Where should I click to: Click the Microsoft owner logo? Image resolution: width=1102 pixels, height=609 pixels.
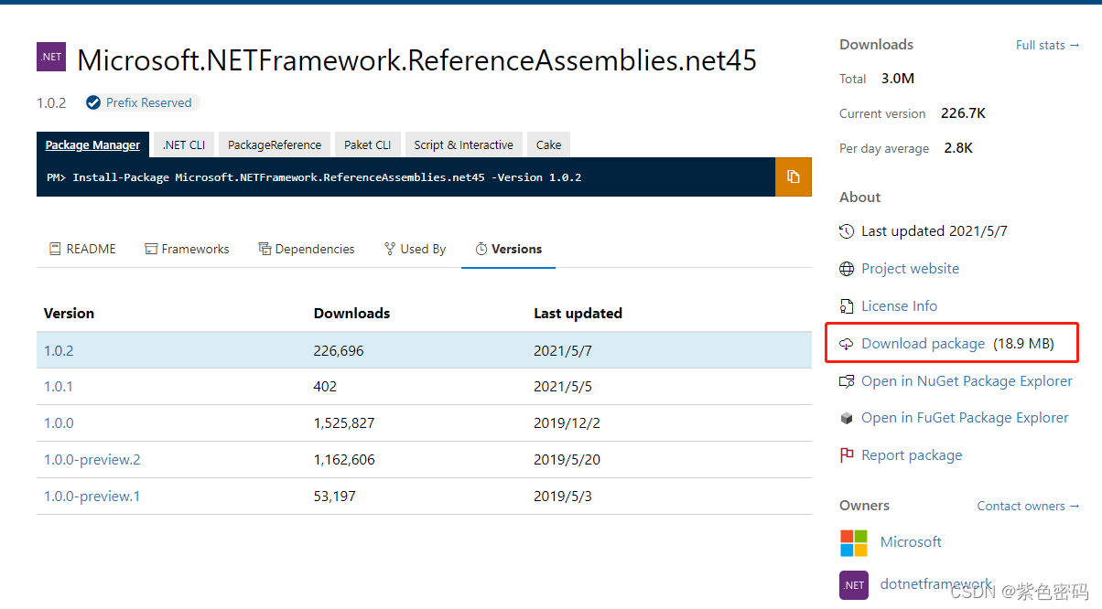click(x=853, y=542)
